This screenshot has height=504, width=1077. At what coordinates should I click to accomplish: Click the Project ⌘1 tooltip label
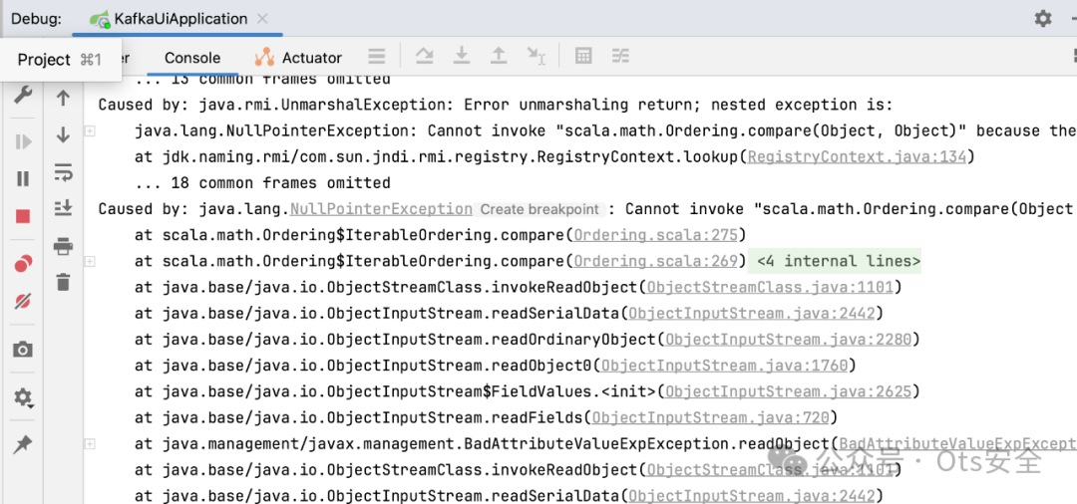point(60,60)
